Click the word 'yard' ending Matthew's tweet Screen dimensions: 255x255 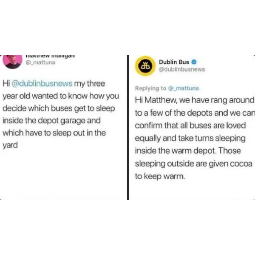[x=10, y=145]
